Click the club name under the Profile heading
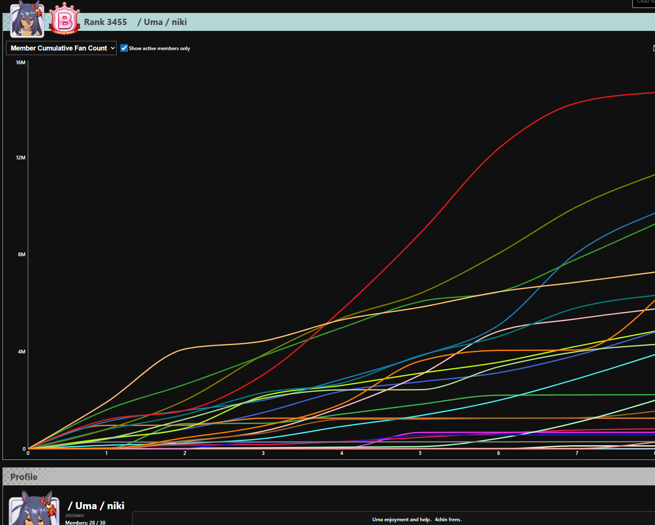 coord(96,506)
